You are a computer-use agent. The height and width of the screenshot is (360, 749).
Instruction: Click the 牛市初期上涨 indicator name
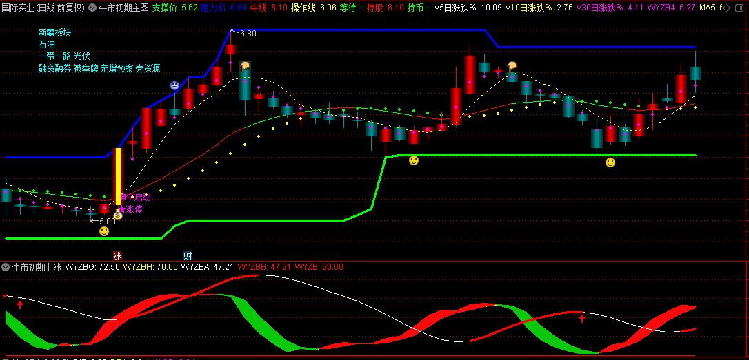pos(37,267)
